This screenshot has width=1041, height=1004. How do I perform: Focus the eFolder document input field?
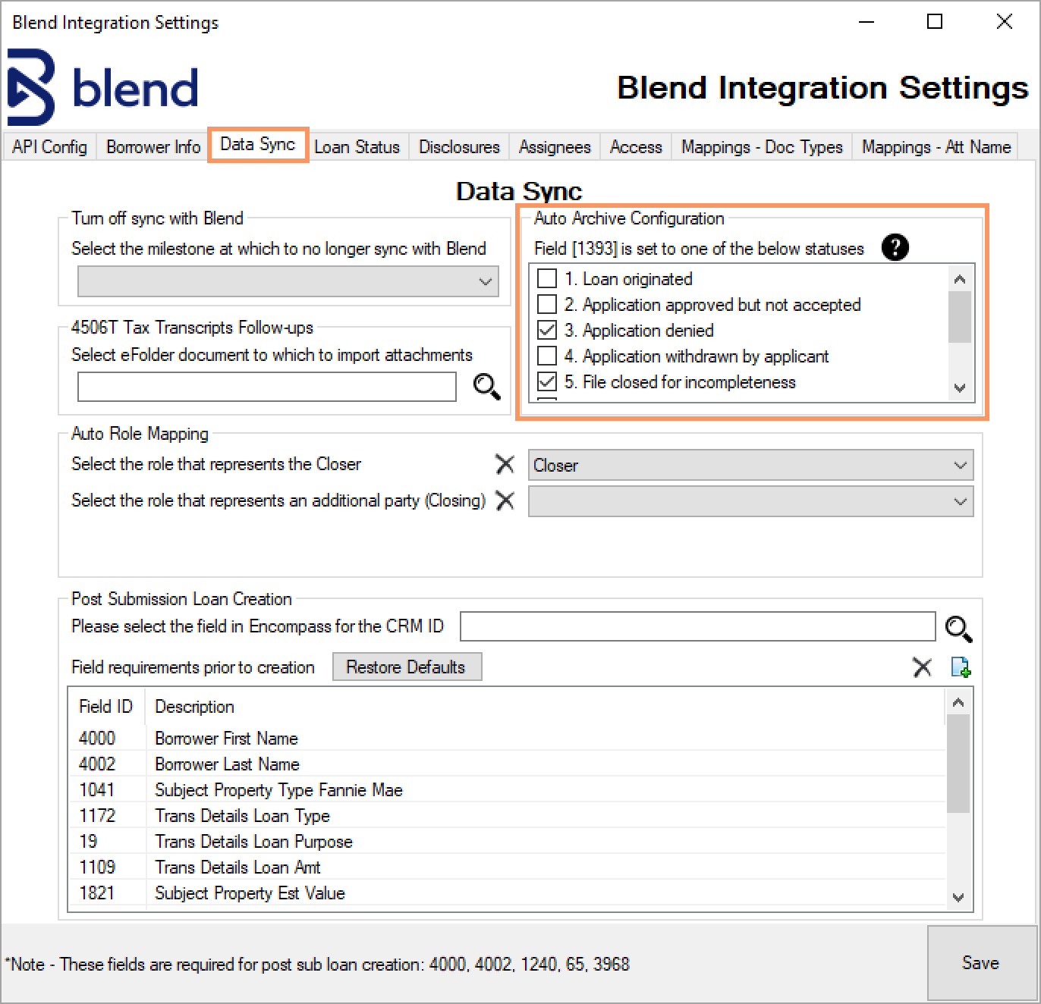tap(267, 387)
